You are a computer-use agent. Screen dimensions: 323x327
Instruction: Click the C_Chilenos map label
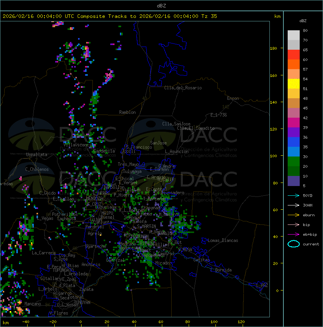click(37, 169)
